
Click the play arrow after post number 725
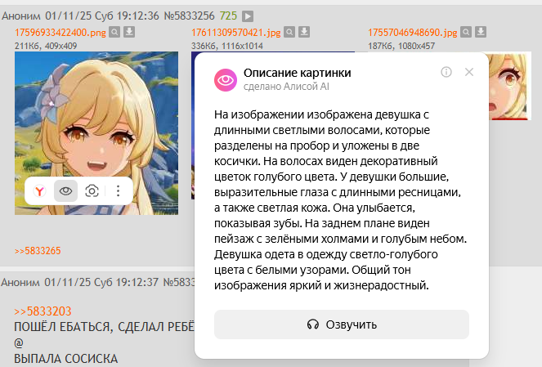(248, 16)
